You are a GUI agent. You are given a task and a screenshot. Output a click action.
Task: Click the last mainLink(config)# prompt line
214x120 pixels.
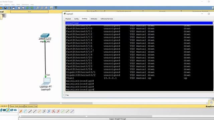point(80,90)
